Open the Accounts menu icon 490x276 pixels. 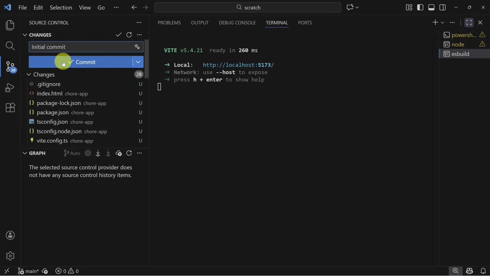click(10, 235)
